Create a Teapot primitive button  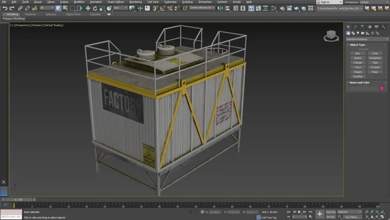click(x=357, y=72)
